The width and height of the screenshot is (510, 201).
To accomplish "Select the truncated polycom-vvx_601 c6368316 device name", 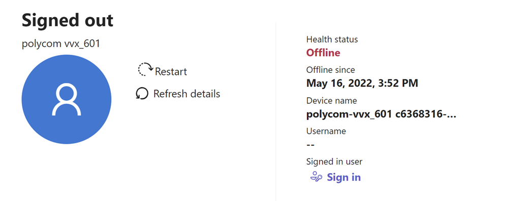I will (x=381, y=114).
